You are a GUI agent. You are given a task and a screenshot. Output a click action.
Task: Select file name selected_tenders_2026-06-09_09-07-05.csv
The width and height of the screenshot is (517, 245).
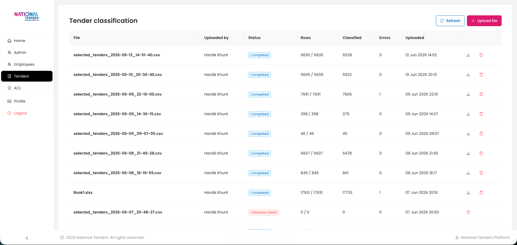click(118, 134)
